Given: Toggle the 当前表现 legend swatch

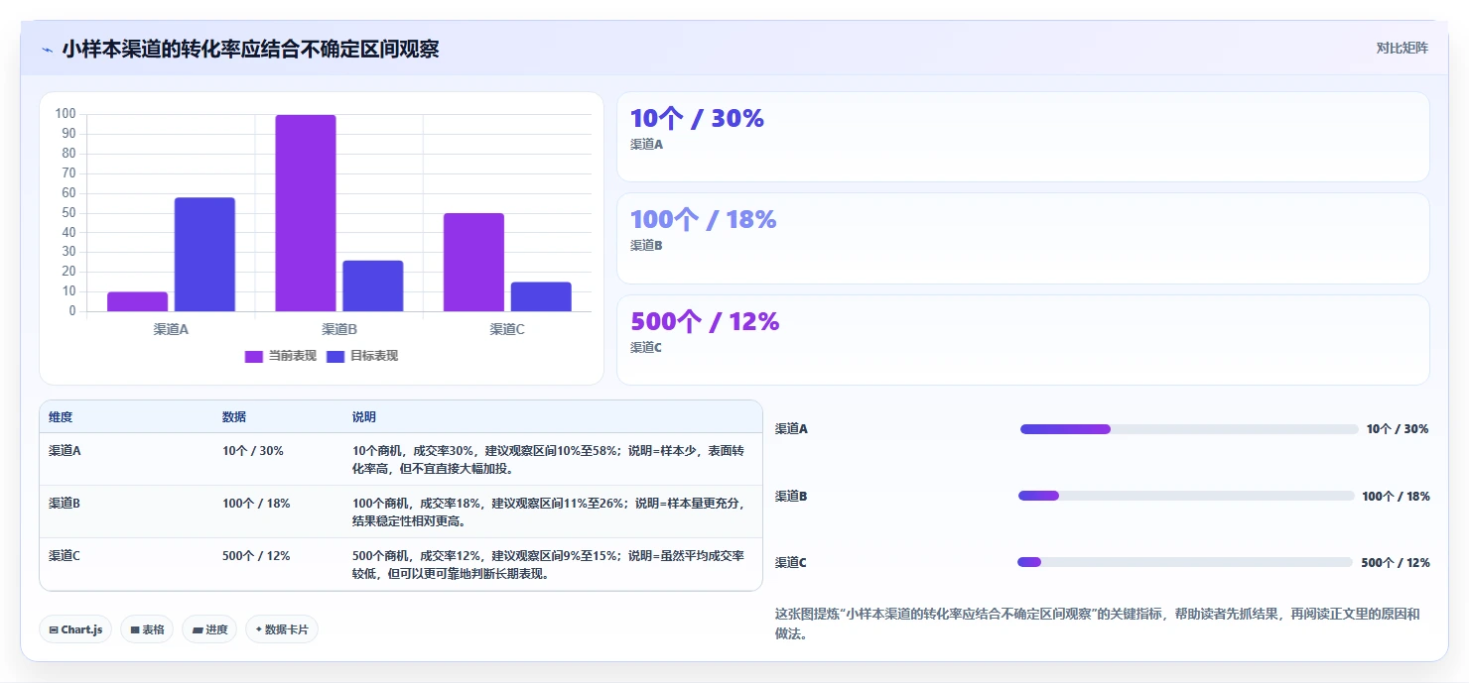Looking at the screenshot, I should pyautogui.click(x=253, y=356).
